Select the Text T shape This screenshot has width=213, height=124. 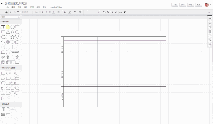pos(3,27)
